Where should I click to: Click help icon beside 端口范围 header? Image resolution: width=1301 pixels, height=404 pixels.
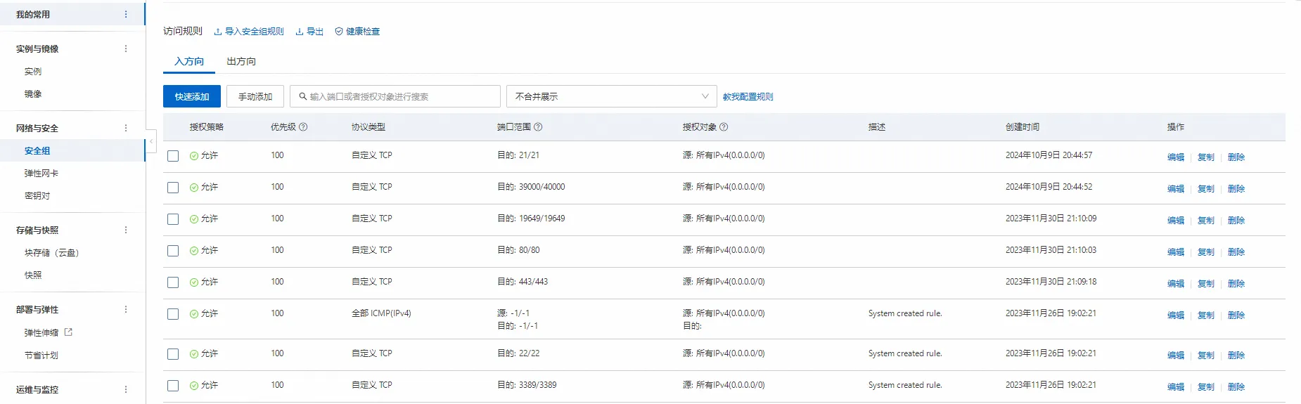(x=538, y=127)
